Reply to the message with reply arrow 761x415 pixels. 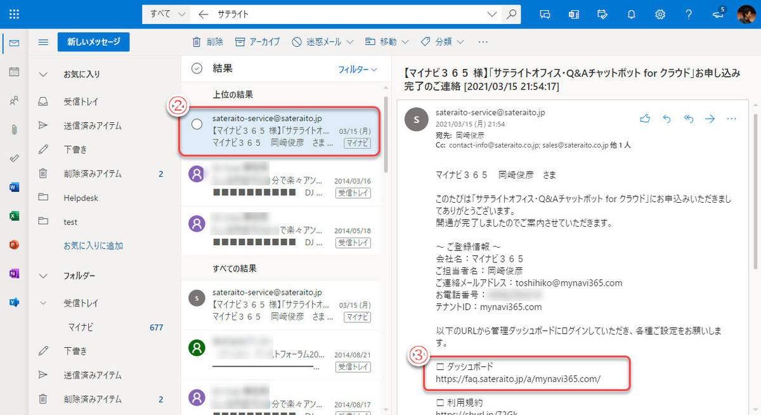point(667,118)
